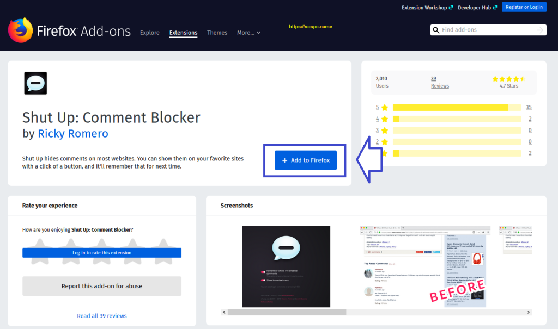Image resolution: width=558 pixels, height=329 pixels.
Task: Click the 5 label in rating breakdown
Action: coord(377,108)
